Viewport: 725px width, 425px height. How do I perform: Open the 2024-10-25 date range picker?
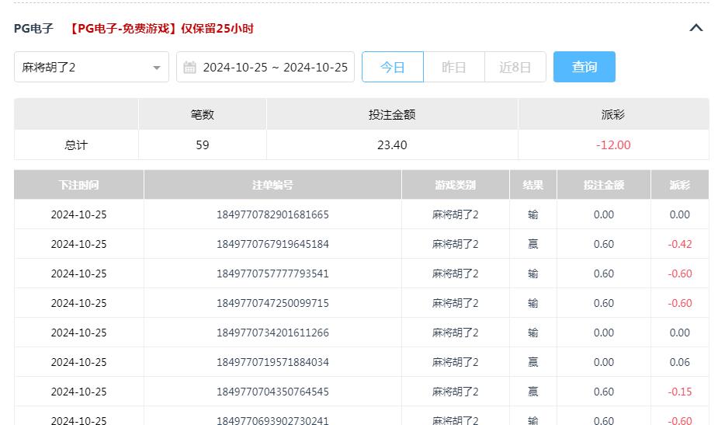tap(265, 67)
